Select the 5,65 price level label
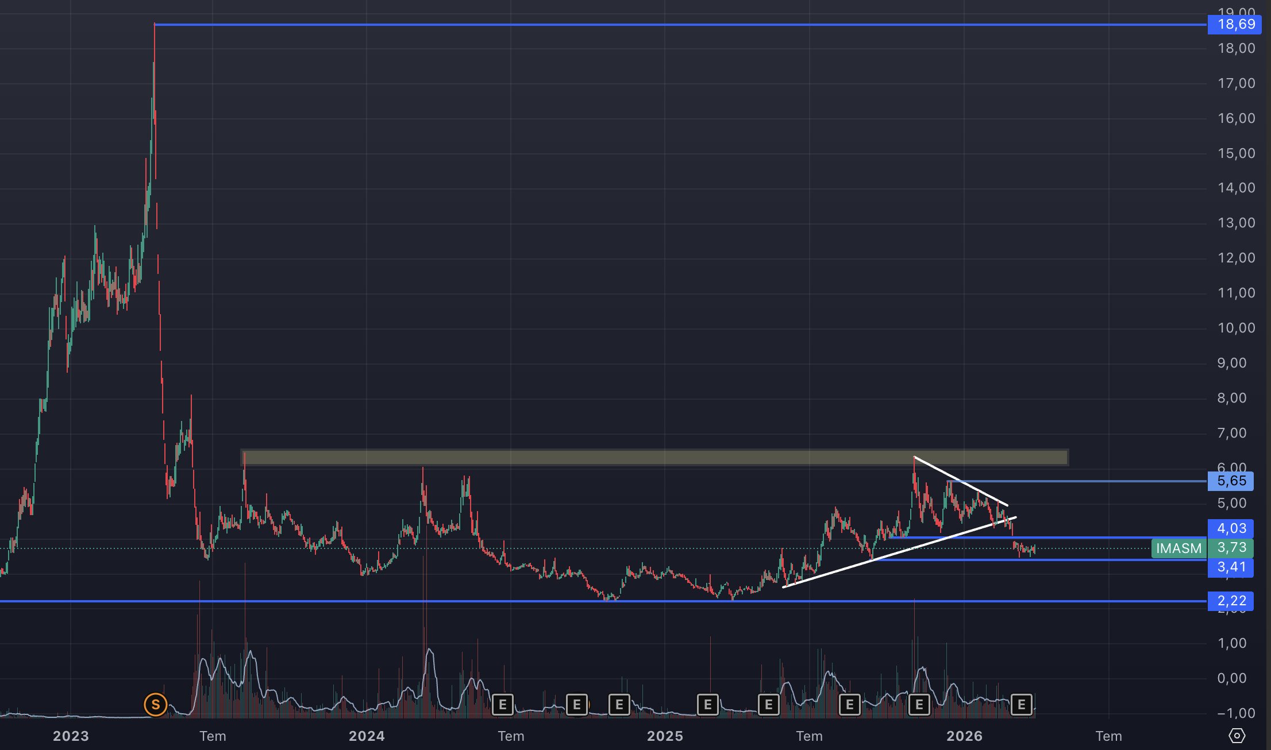This screenshot has width=1271, height=750. [x=1231, y=481]
